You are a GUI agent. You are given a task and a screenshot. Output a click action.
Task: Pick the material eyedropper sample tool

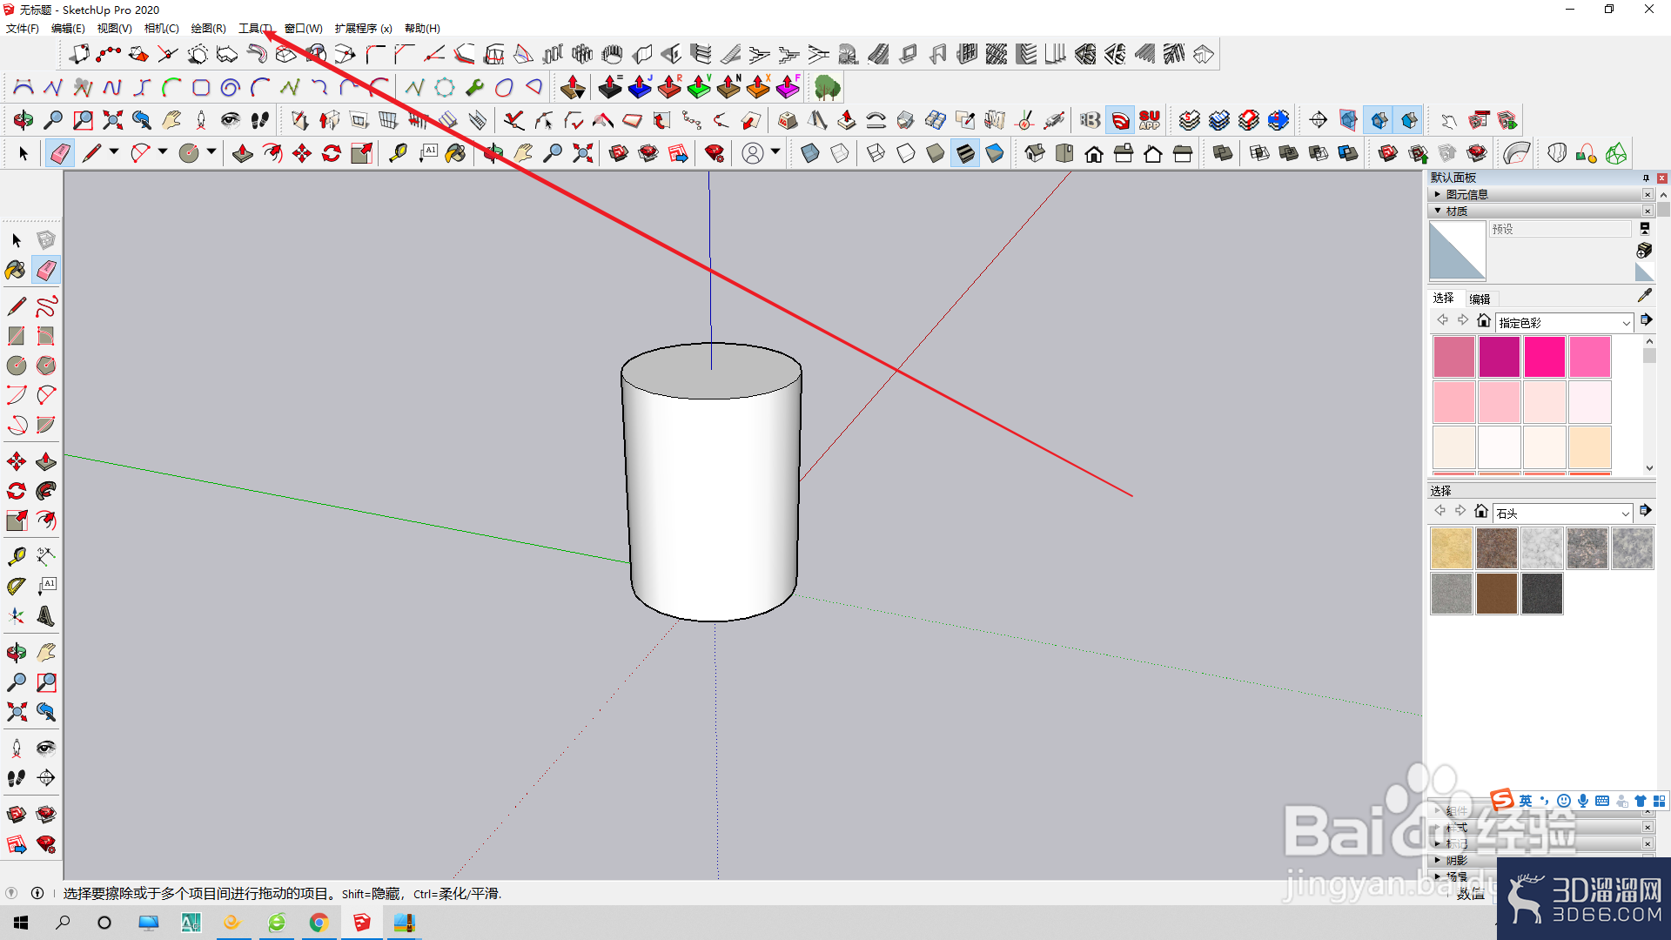pyautogui.click(x=1644, y=296)
